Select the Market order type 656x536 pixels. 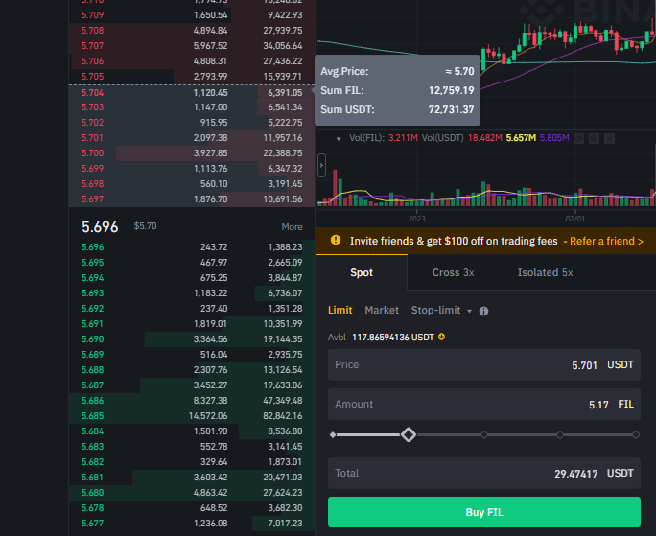pyautogui.click(x=382, y=311)
